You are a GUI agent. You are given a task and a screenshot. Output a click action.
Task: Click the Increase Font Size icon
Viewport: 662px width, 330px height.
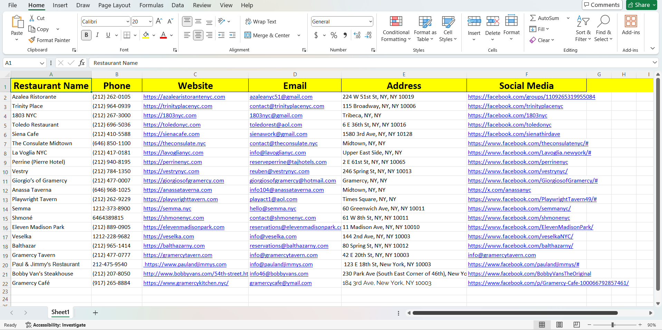click(159, 21)
